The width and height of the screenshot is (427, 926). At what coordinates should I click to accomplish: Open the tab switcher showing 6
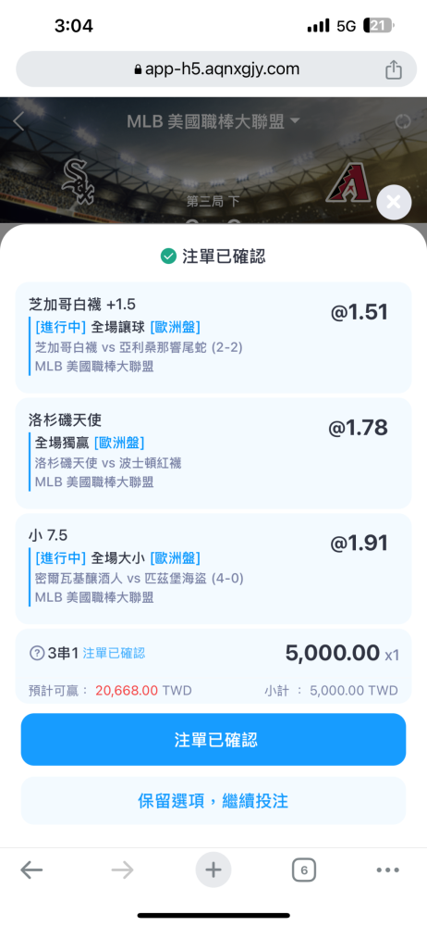click(x=304, y=870)
